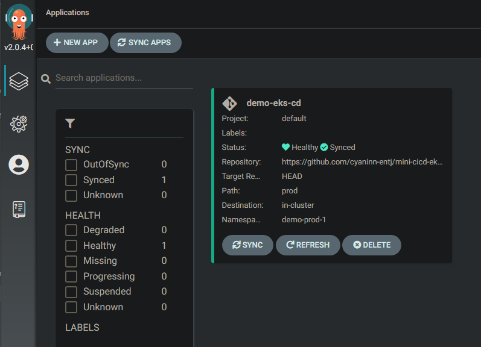The image size is (481, 347).
Task: Click the HEALTH filter section heading
Action: pyautogui.click(x=83, y=216)
